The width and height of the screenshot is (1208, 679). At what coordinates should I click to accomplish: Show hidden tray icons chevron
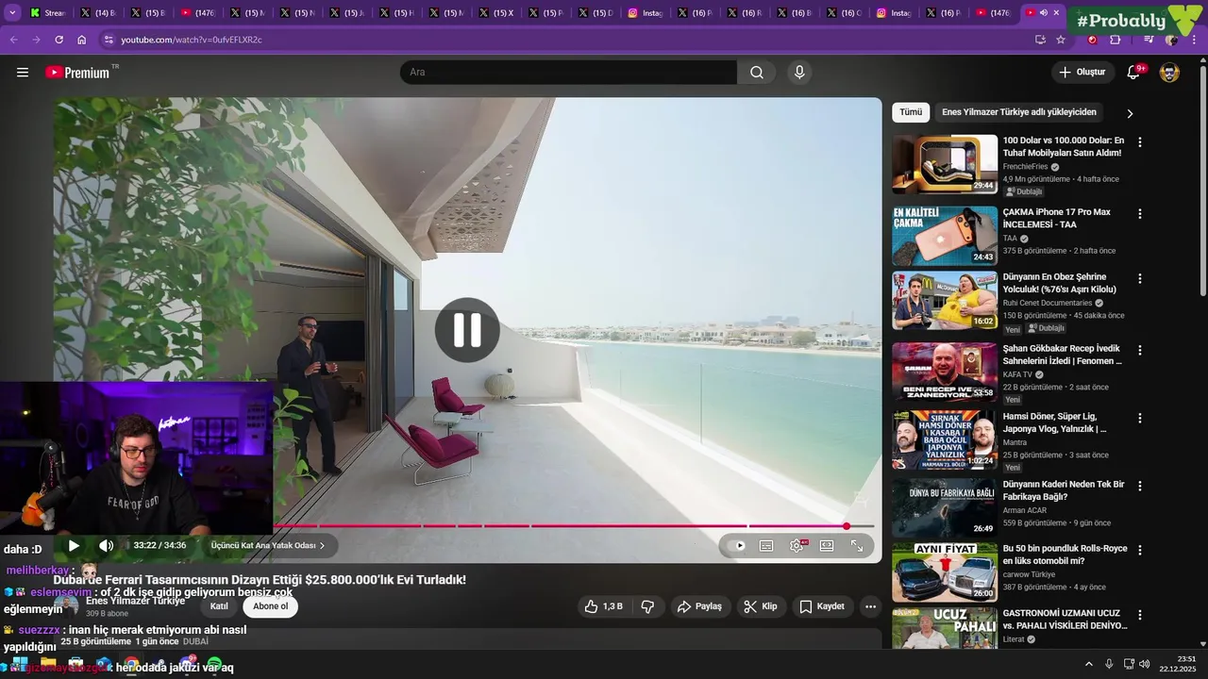(x=1088, y=664)
